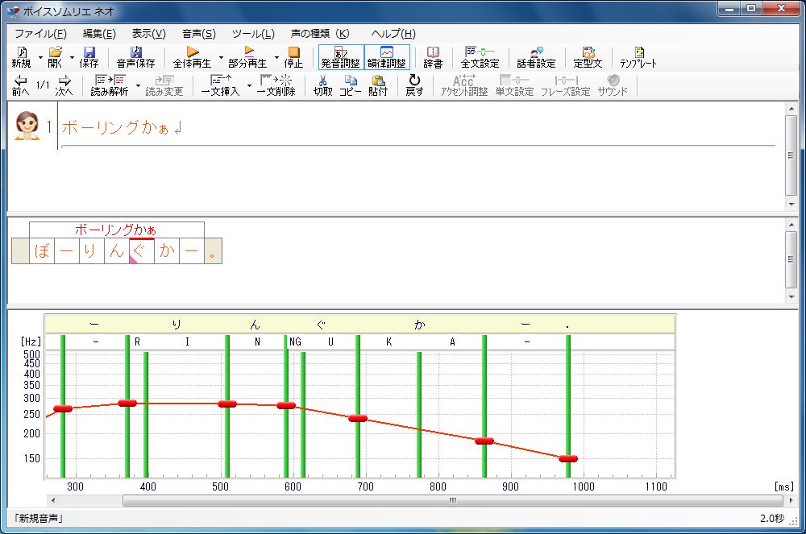
Task: Select the highlighted ぐ mora cell
Action: click(x=141, y=250)
